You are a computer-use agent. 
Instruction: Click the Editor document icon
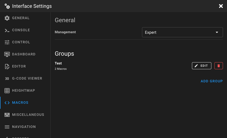point(7,66)
